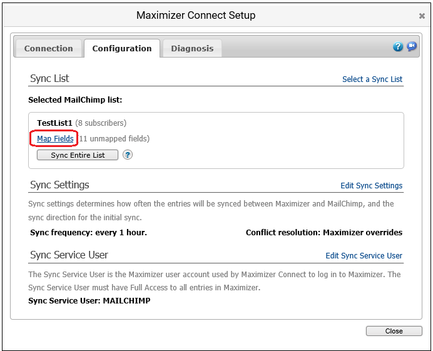Open the Map Fields link

tap(55, 138)
